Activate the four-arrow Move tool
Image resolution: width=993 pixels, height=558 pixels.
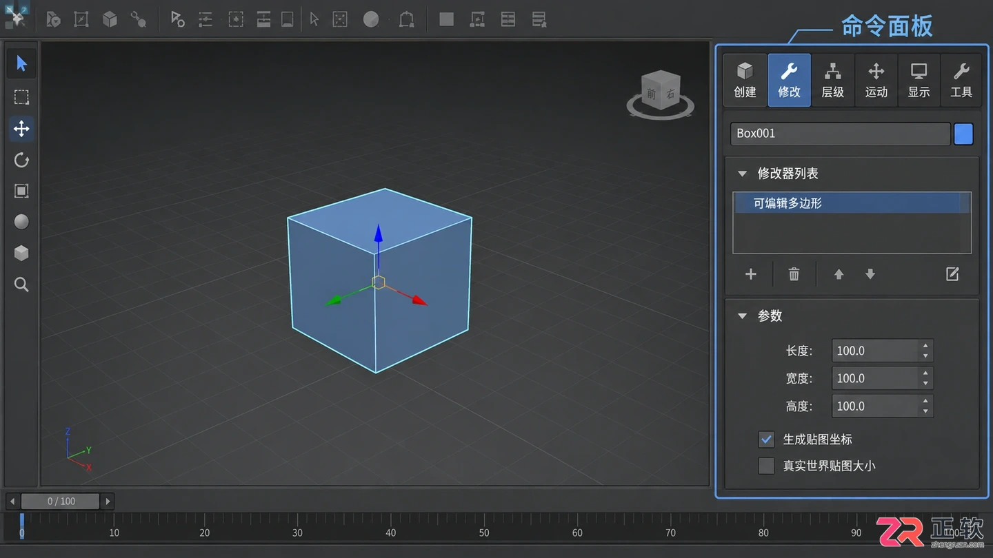tap(21, 128)
